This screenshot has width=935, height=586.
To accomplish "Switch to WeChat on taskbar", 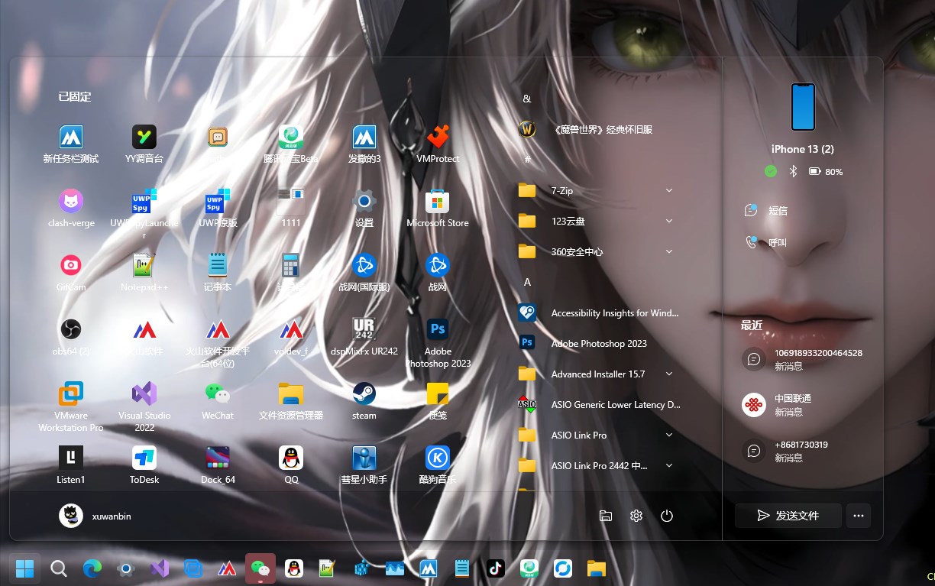I will point(260,568).
